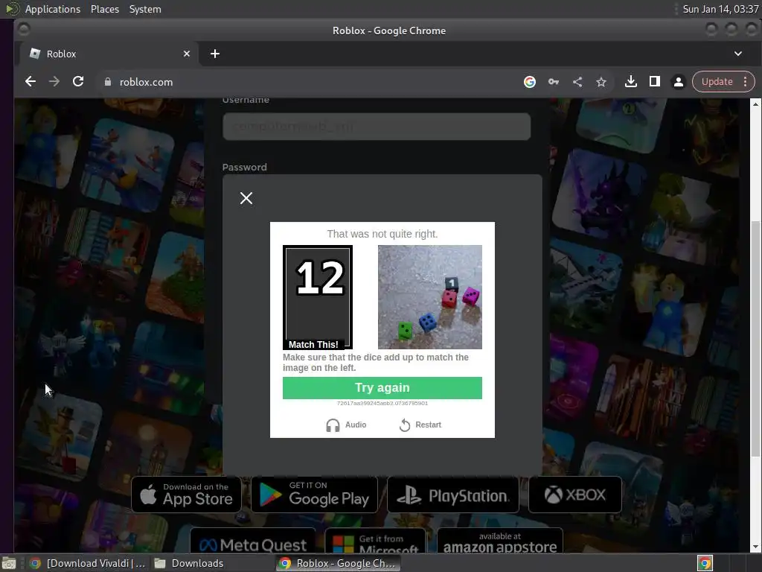Go back to the previous page
The height and width of the screenshot is (572, 762).
point(30,82)
